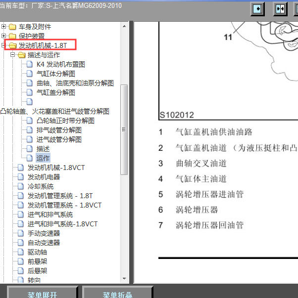The height and width of the screenshot is (298, 298).
Task: Click tree scrollbar up arrow
Action: [124, 26]
